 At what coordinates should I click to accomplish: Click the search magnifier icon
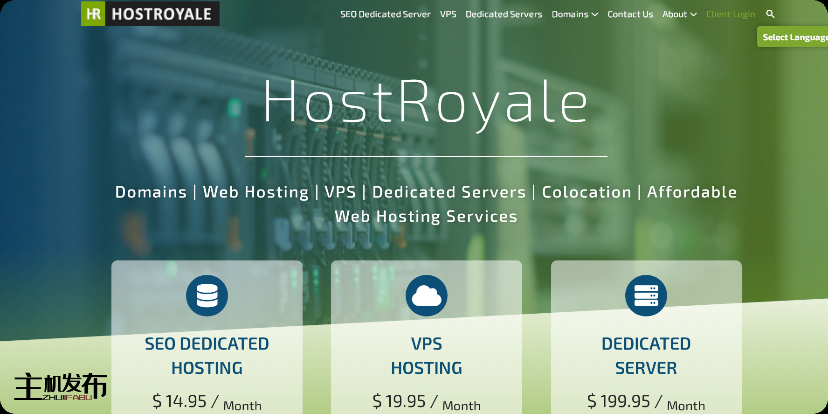point(770,14)
